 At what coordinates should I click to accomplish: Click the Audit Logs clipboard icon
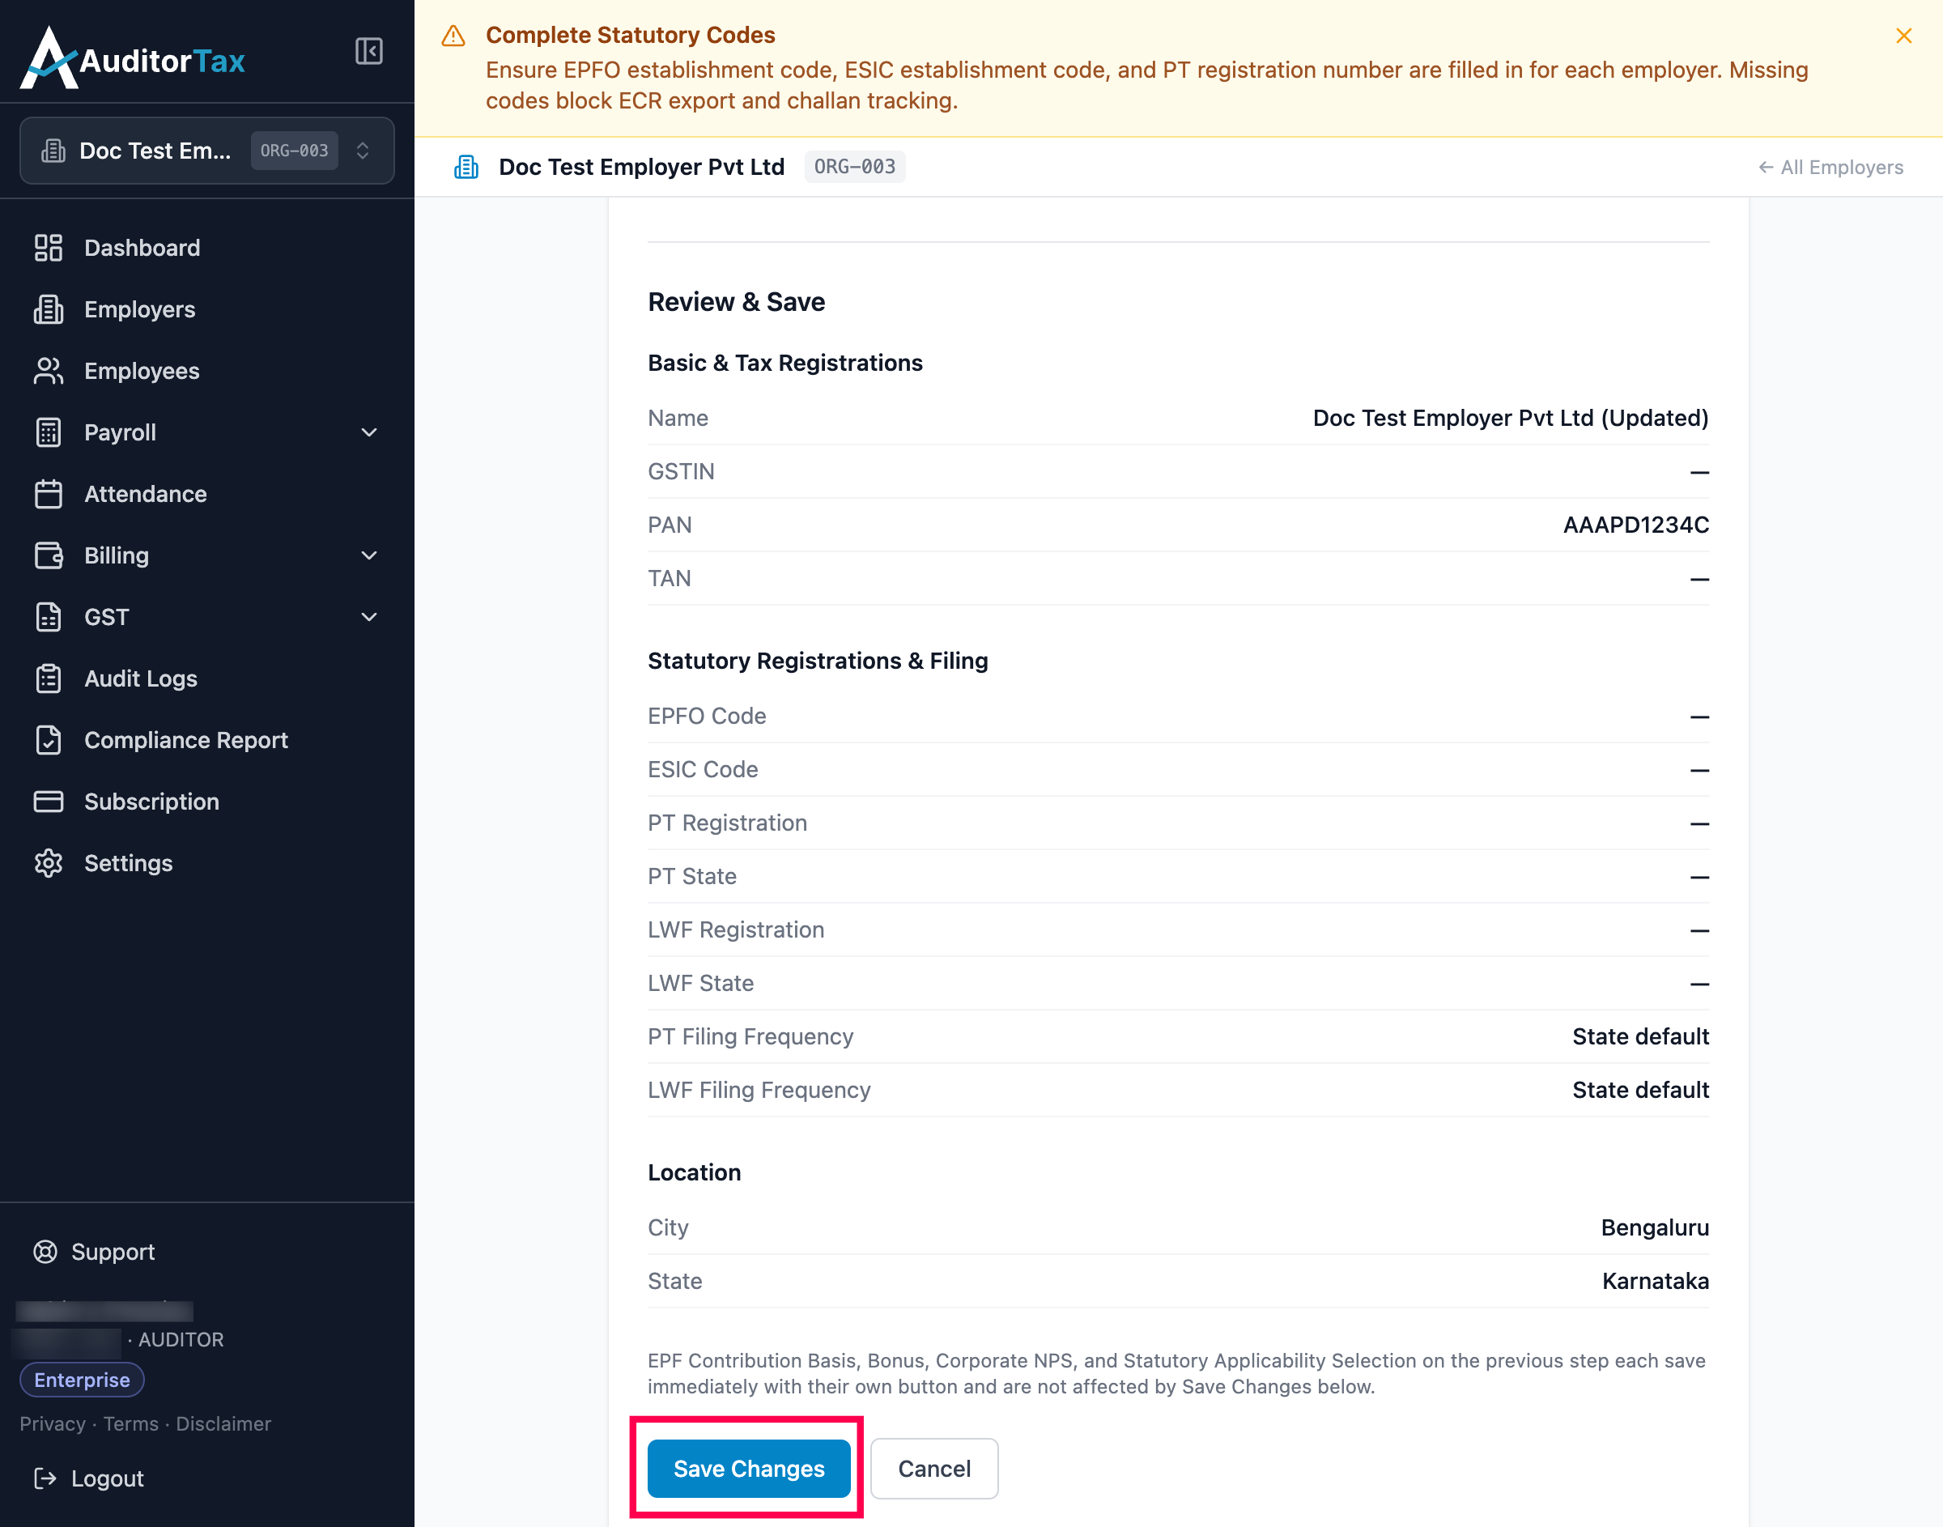(49, 679)
